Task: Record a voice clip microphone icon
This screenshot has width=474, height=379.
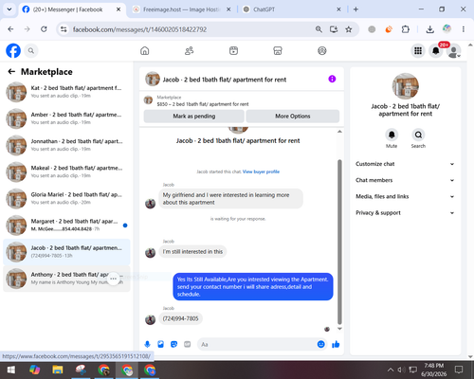Action: pos(147,344)
